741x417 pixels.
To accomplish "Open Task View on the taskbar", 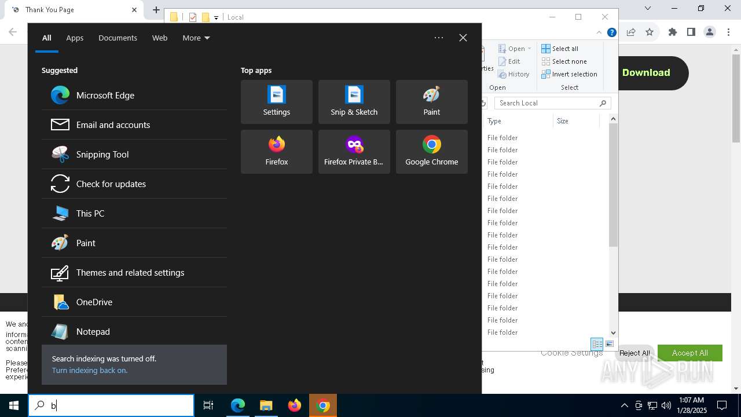I will point(208,405).
